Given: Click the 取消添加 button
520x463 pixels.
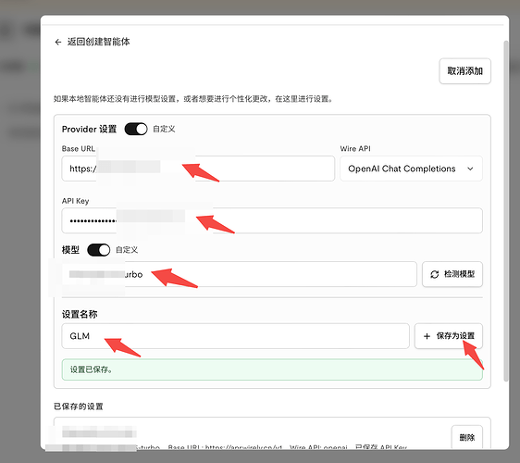Looking at the screenshot, I should point(465,71).
